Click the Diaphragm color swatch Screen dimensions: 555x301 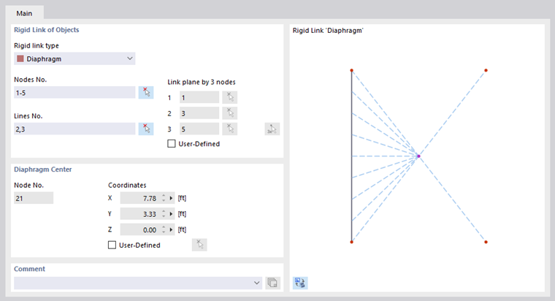tap(20, 58)
